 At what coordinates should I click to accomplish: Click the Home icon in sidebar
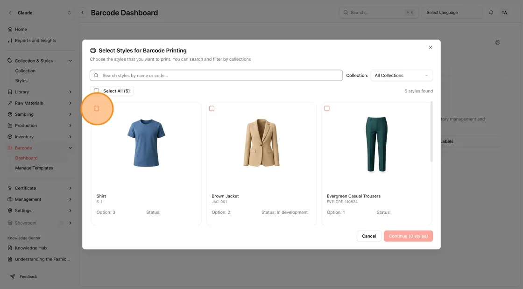coord(10,29)
